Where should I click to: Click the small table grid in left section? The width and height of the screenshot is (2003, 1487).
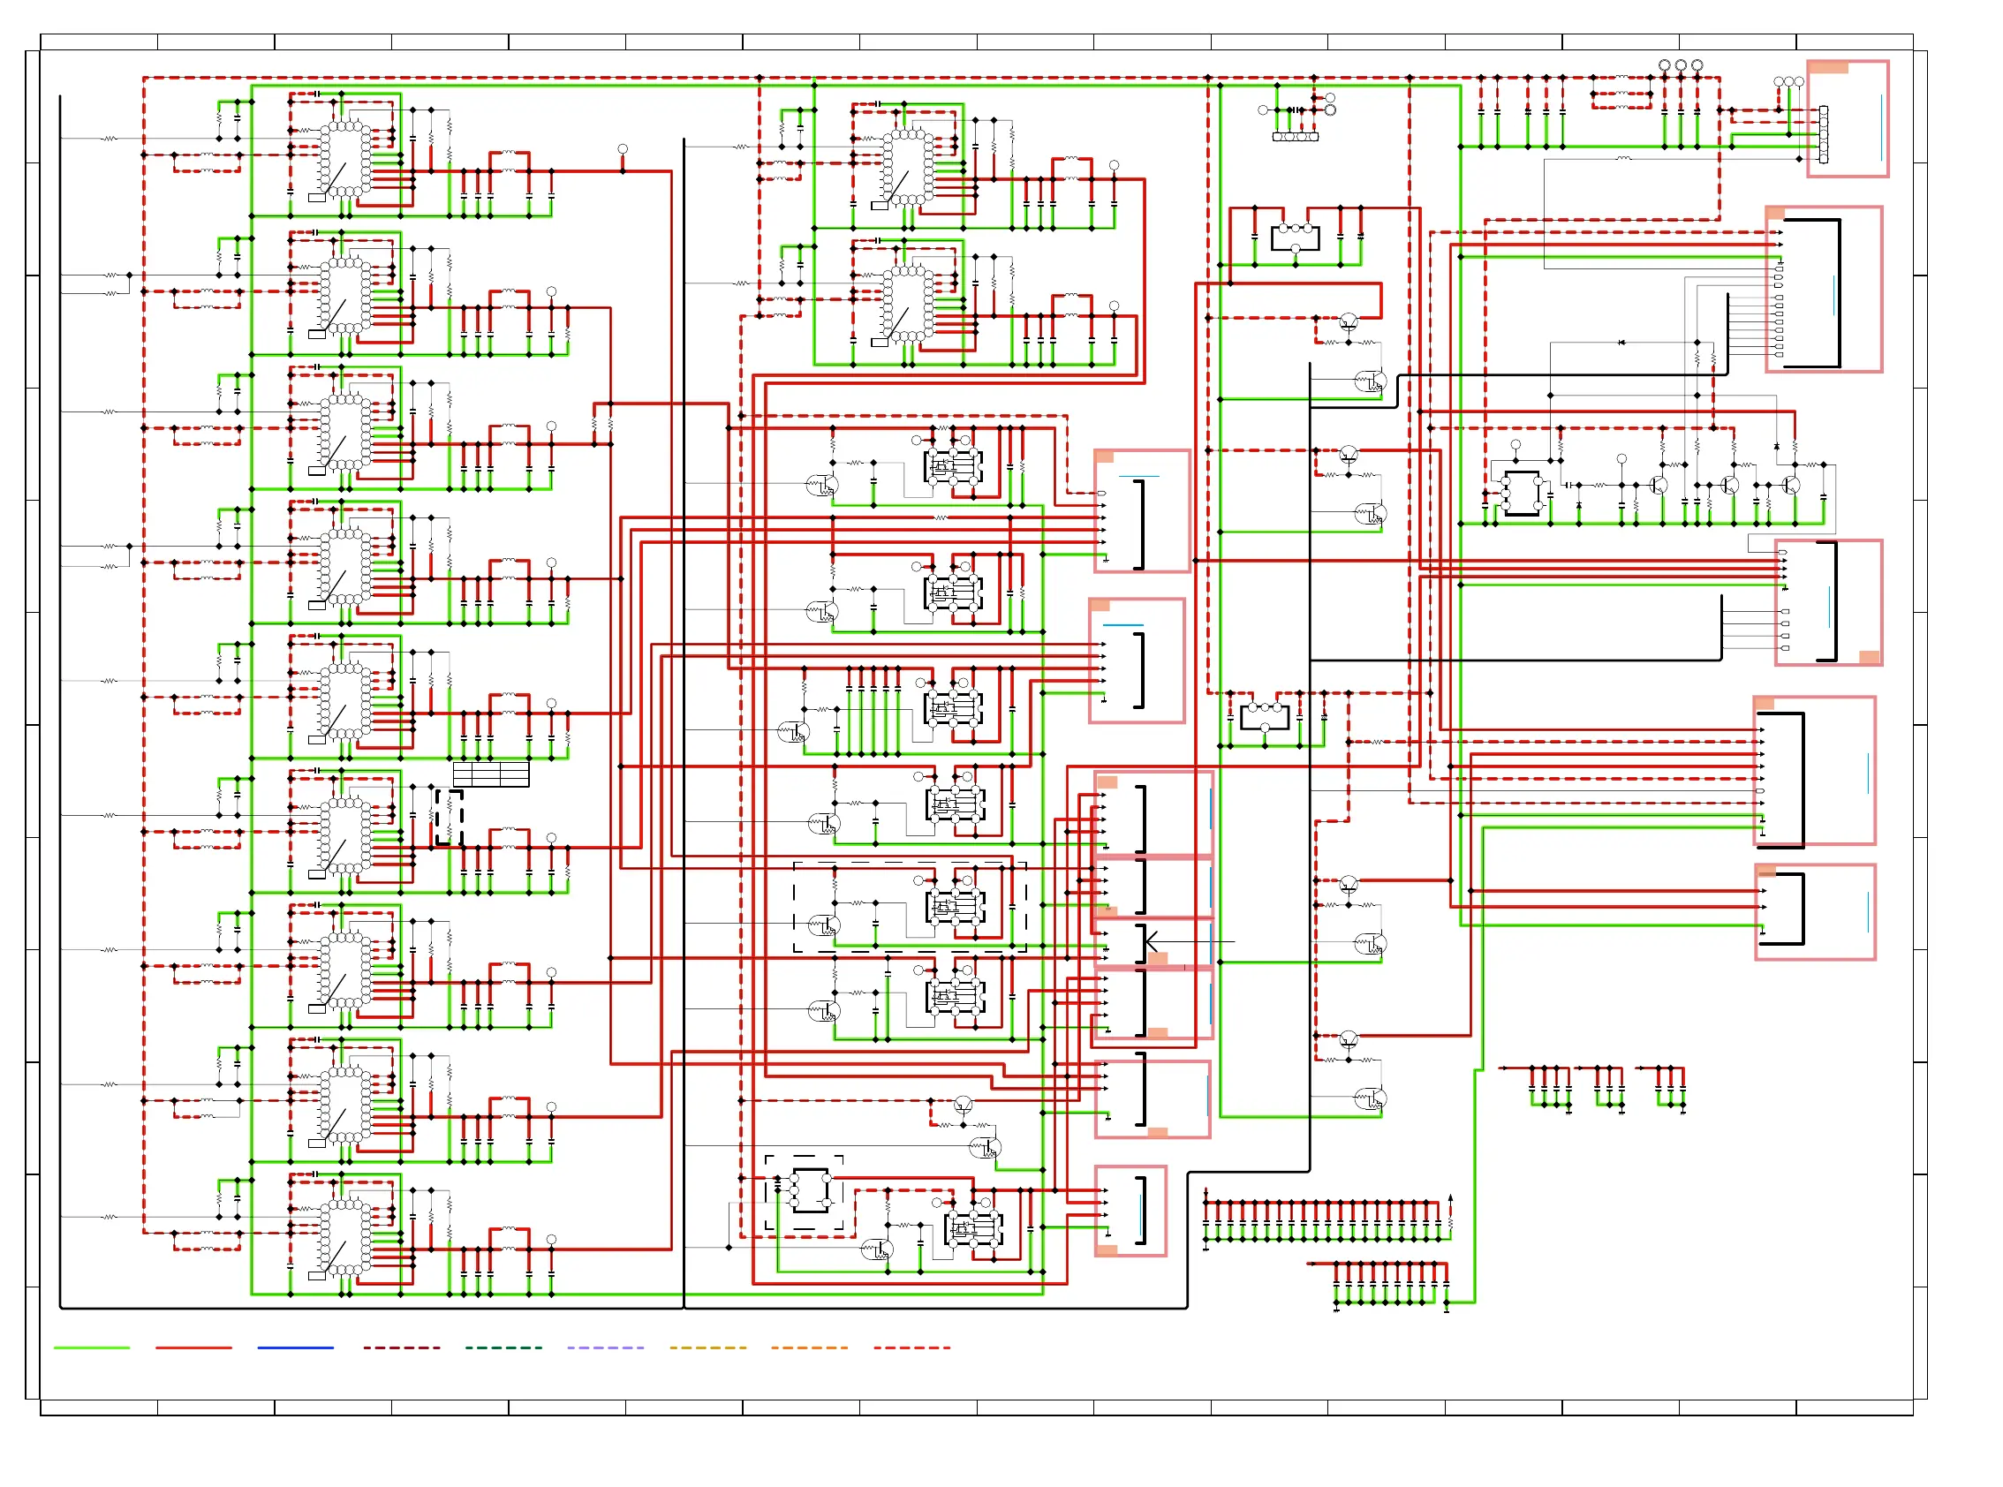(491, 774)
